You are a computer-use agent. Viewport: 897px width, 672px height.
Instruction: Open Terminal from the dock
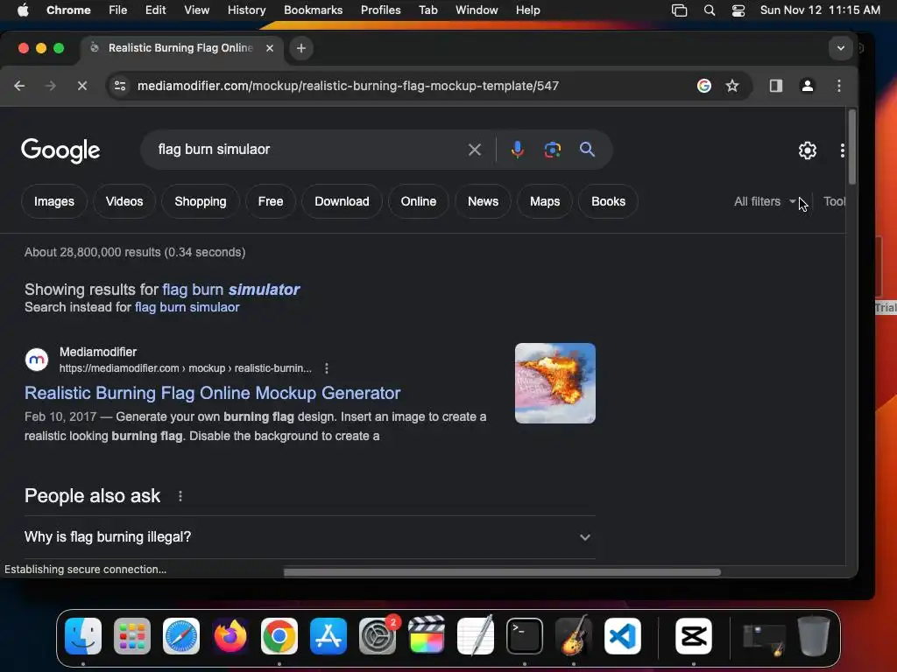pos(525,636)
